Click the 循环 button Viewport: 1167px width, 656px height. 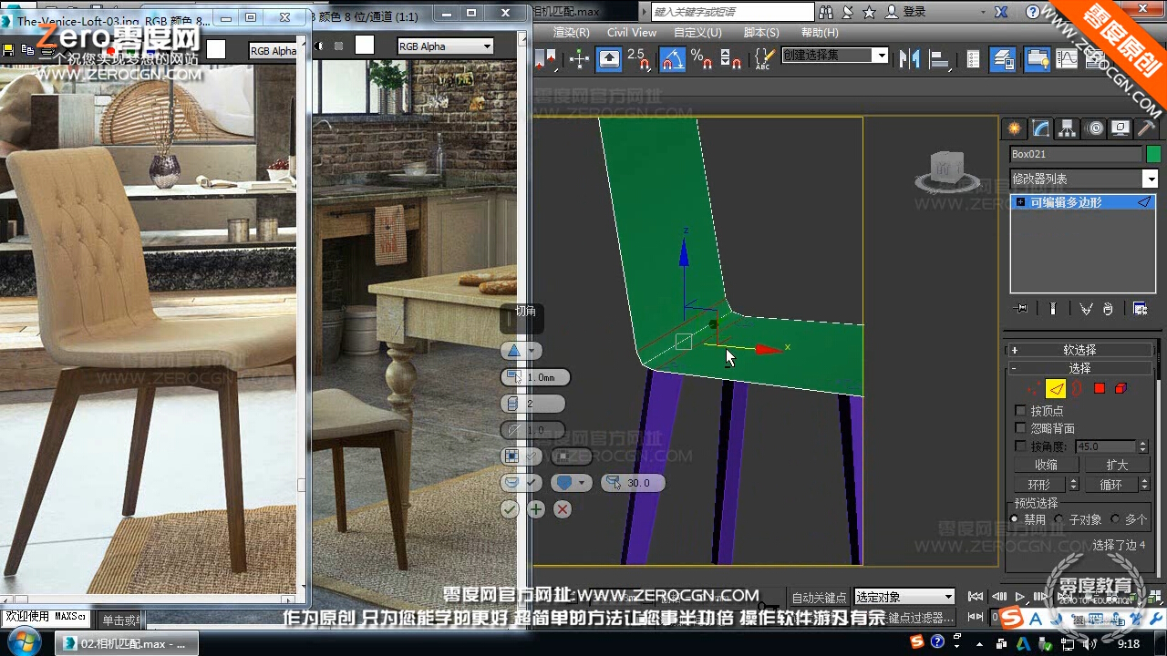[x=1111, y=485]
